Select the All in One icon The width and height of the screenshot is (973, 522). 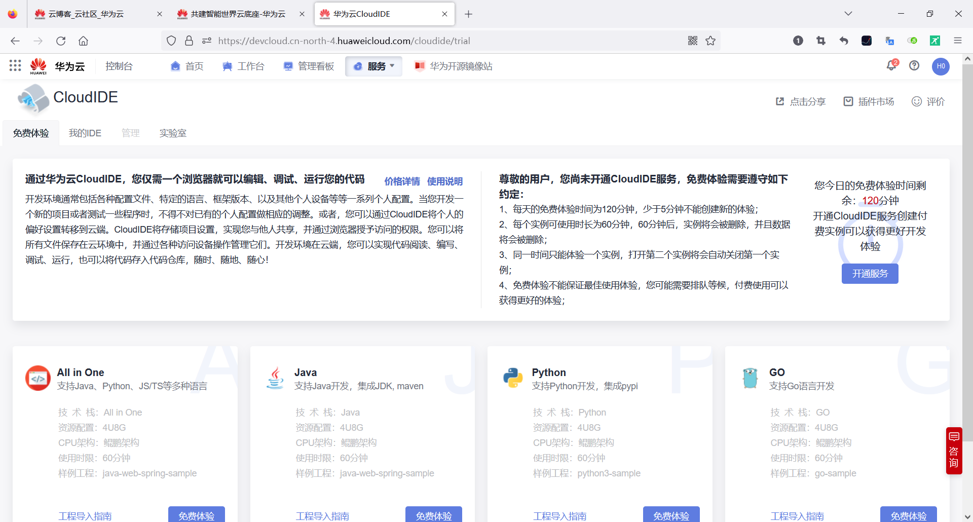tap(38, 378)
